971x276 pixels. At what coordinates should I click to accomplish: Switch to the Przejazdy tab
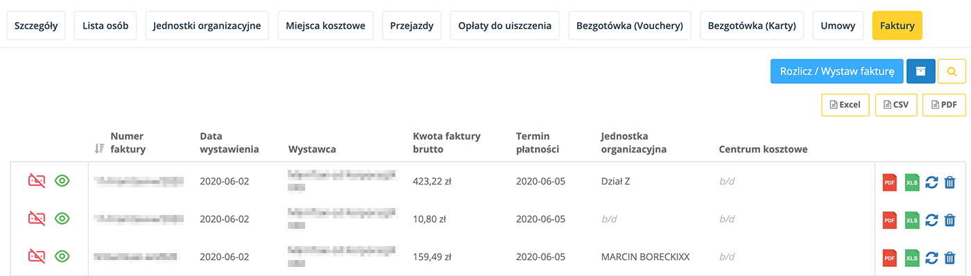click(x=412, y=26)
